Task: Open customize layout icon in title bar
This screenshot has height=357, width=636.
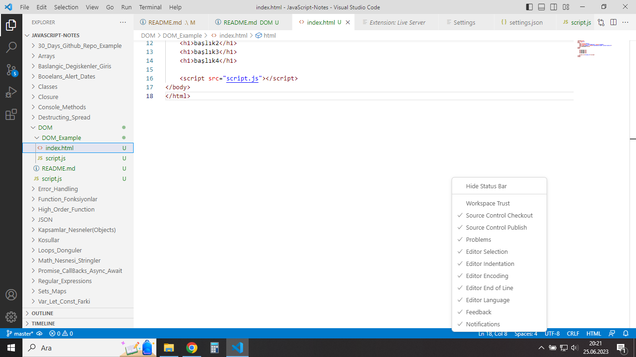Action: pyautogui.click(x=566, y=7)
